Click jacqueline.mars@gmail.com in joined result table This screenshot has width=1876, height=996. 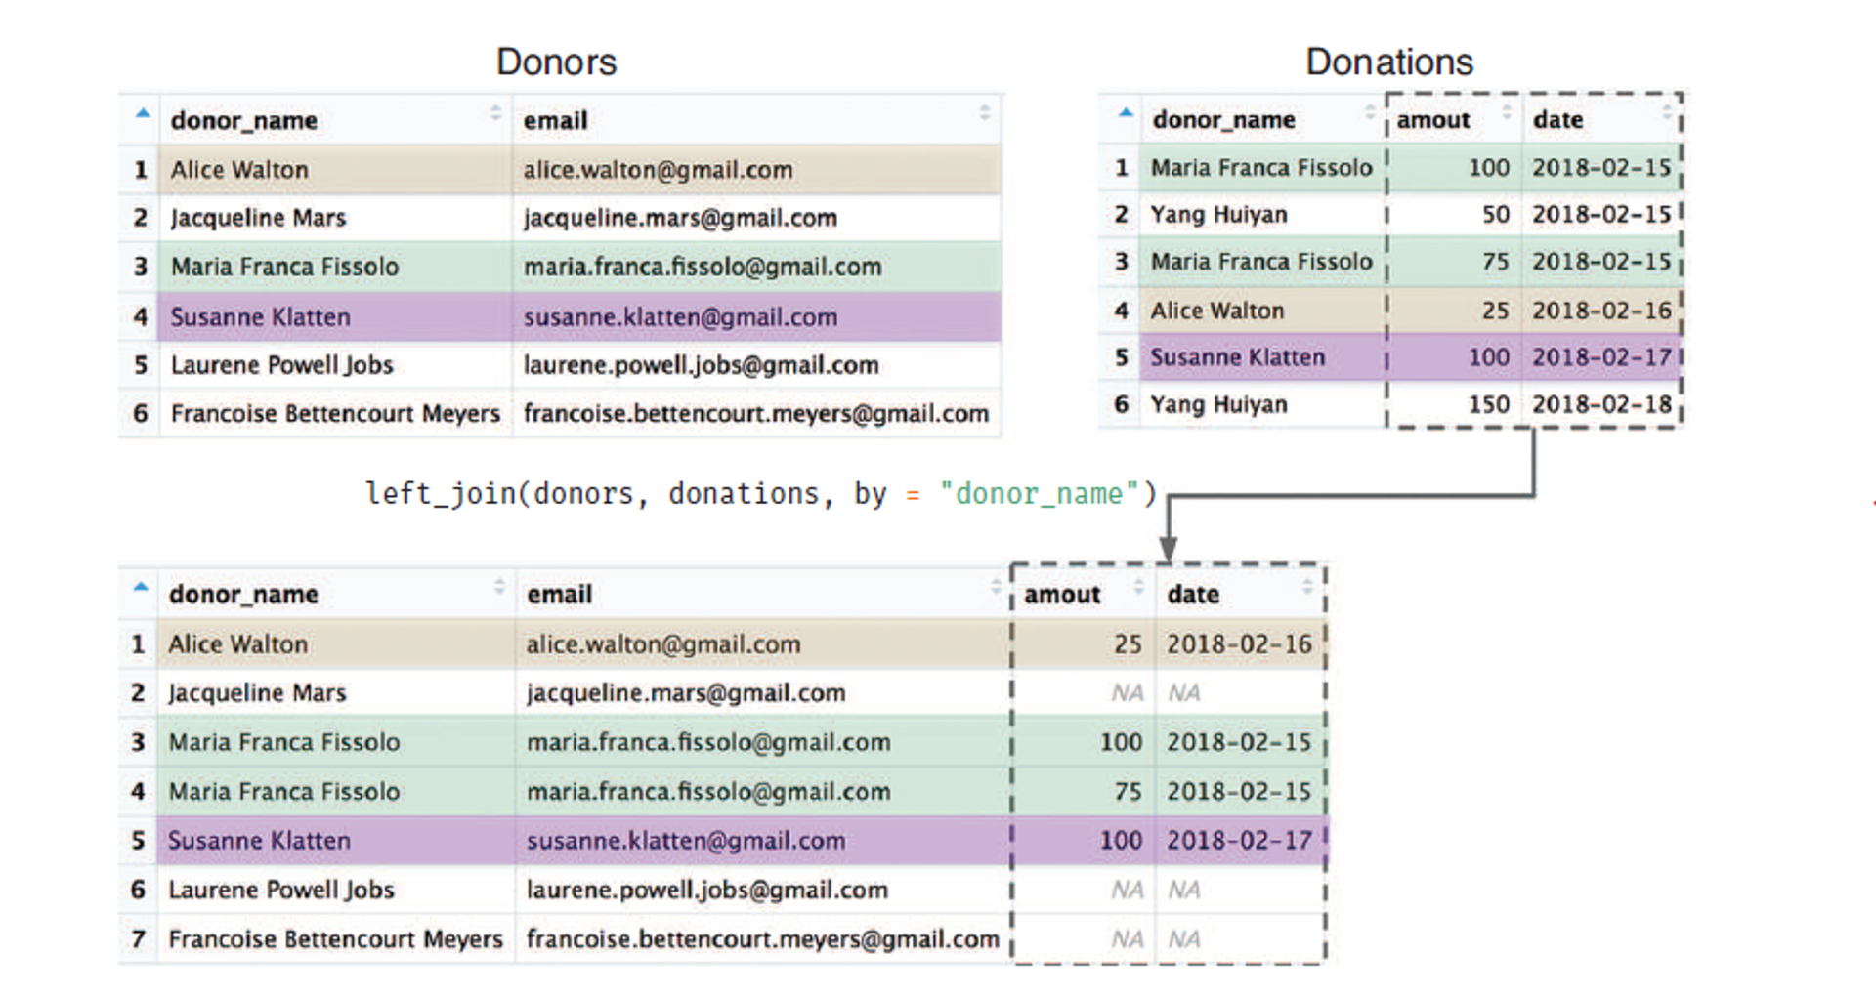686,693
